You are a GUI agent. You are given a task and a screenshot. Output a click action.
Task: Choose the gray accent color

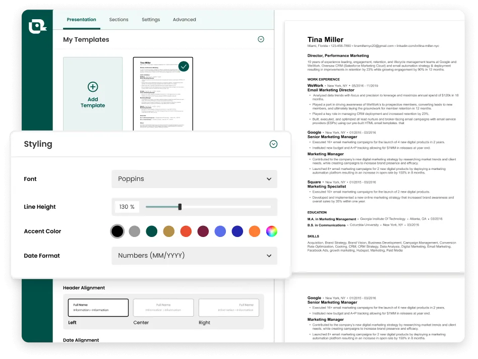point(135,231)
